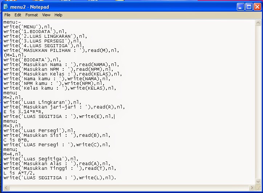Open the File menu

point(7,15)
